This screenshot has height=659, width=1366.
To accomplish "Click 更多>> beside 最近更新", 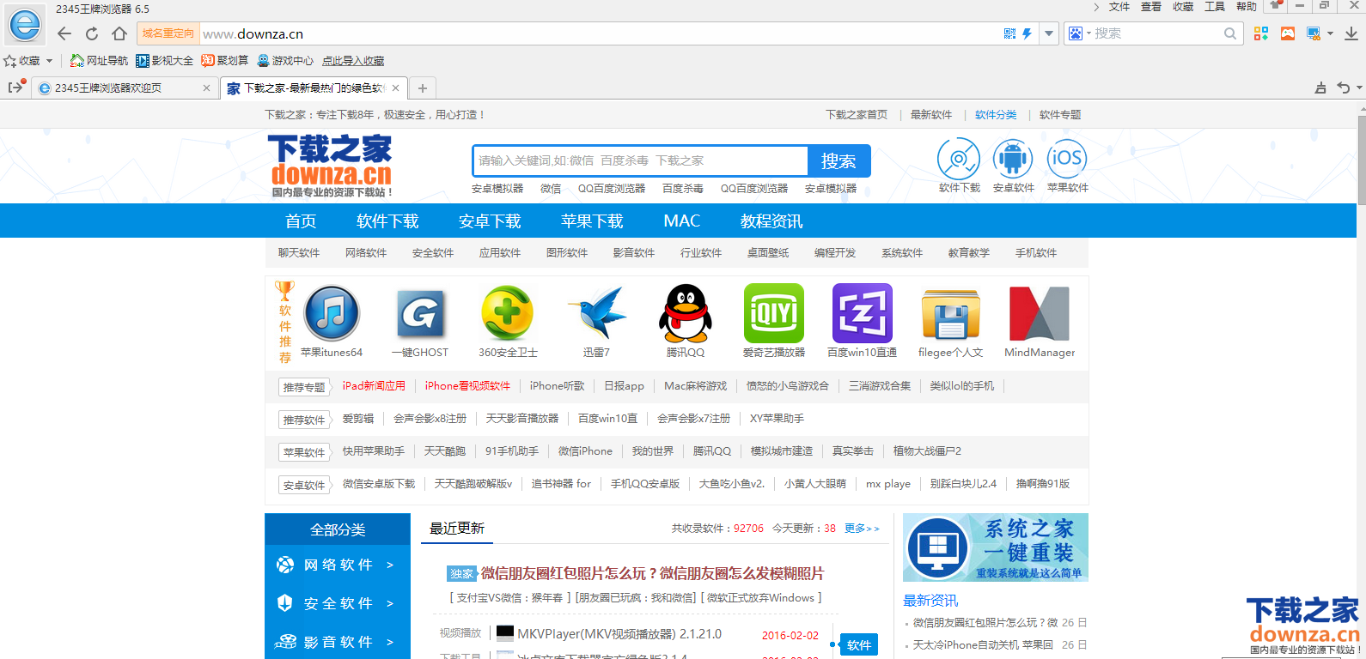I will (862, 529).
